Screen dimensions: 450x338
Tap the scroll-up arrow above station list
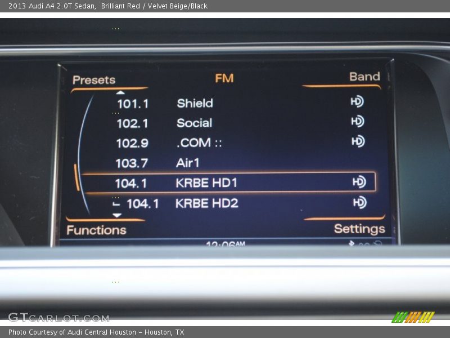point(120,92)
